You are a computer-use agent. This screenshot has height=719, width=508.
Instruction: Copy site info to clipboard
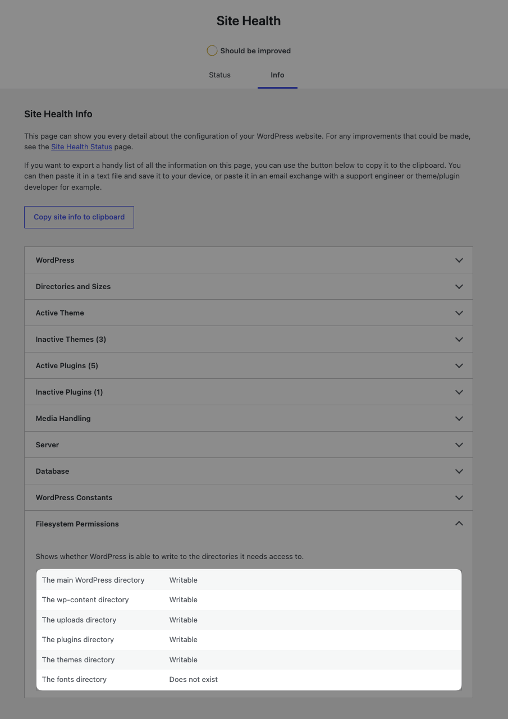pos(79,217)
